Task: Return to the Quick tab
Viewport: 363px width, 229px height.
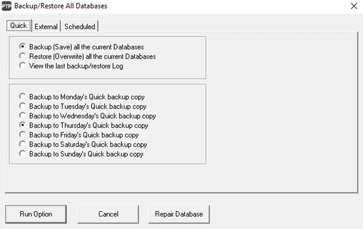Action: click(x=18, y=25)
